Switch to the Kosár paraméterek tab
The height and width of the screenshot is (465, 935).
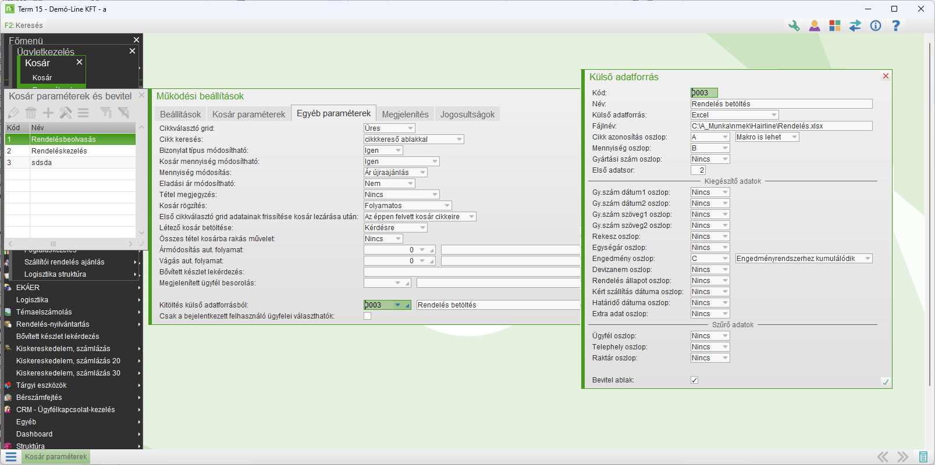click(x=248, y=115)
